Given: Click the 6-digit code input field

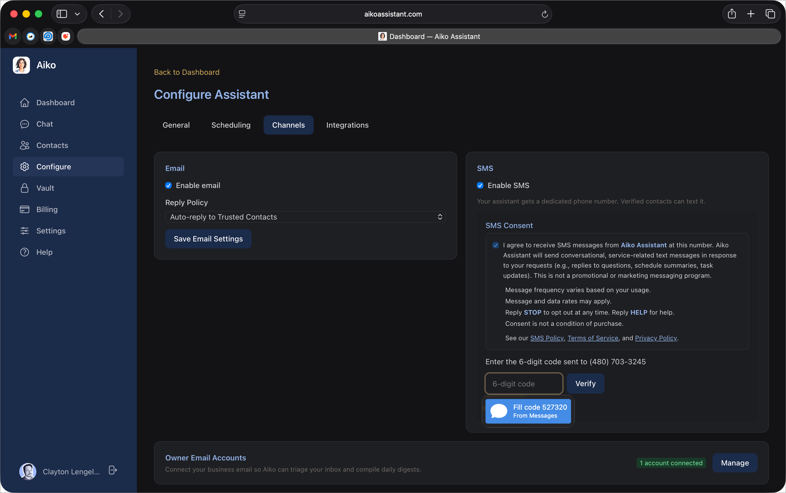Looking at the screenshot, I should pyautogui.click(x=523, y=384).
